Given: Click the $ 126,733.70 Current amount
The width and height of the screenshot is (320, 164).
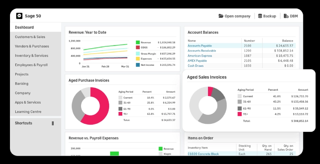Looking at the screenshot, I should 300,96.
